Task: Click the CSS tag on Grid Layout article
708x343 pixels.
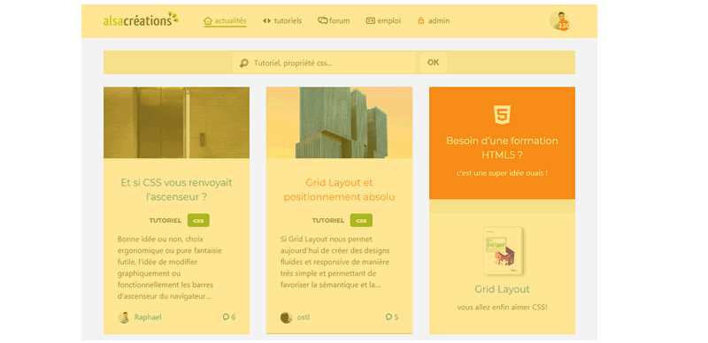Action: (x=361, y=221)
